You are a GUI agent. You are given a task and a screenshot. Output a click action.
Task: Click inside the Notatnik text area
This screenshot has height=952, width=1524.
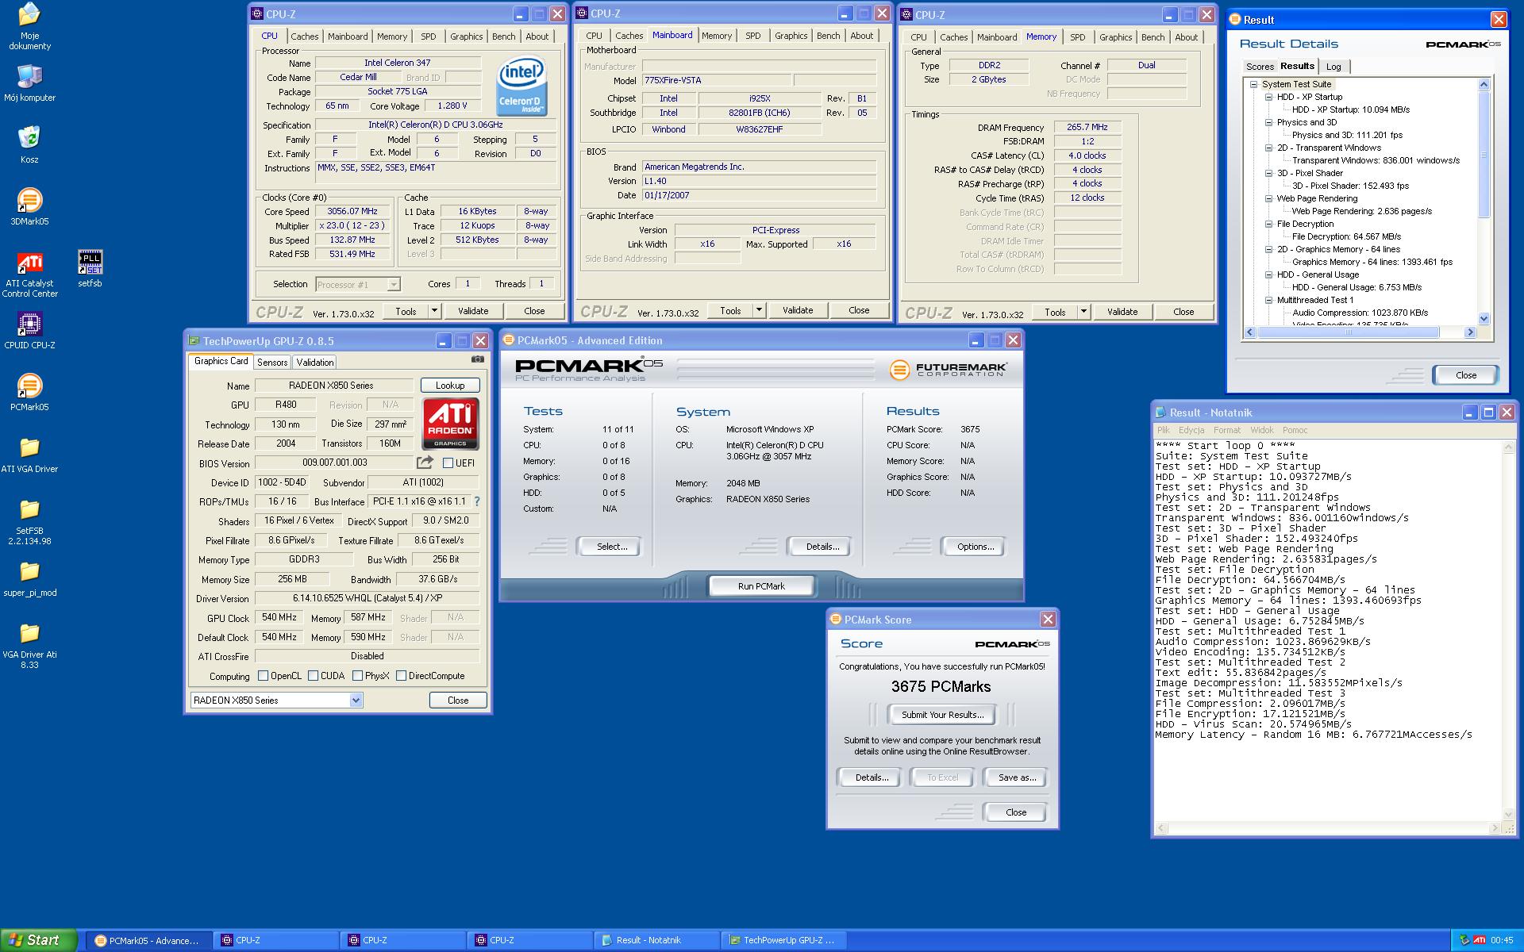1329,631
